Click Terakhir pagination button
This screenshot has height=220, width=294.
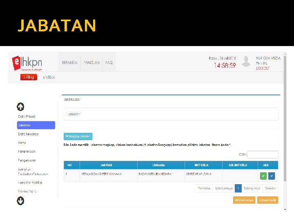pyautogui.click(x=270, y=188)
